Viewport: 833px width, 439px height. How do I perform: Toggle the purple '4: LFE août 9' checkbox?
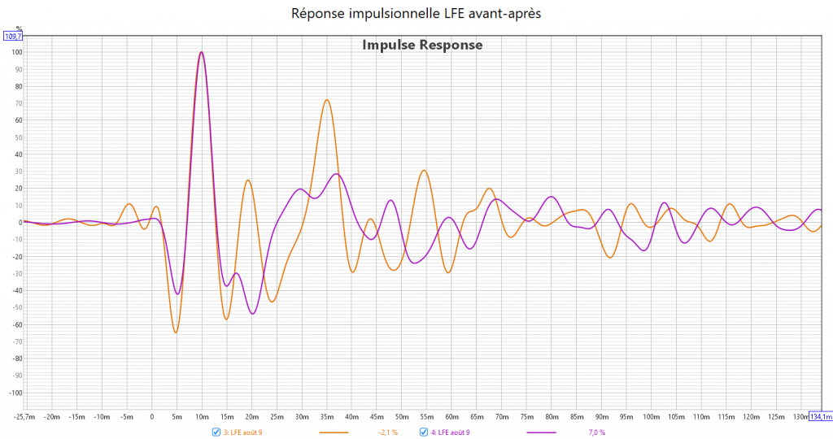click(x=424, y=432)
